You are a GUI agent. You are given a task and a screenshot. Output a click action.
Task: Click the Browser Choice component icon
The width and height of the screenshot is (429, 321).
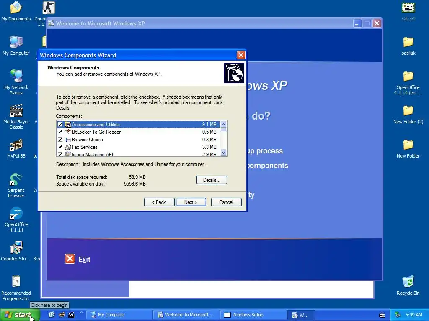(67, 140)
